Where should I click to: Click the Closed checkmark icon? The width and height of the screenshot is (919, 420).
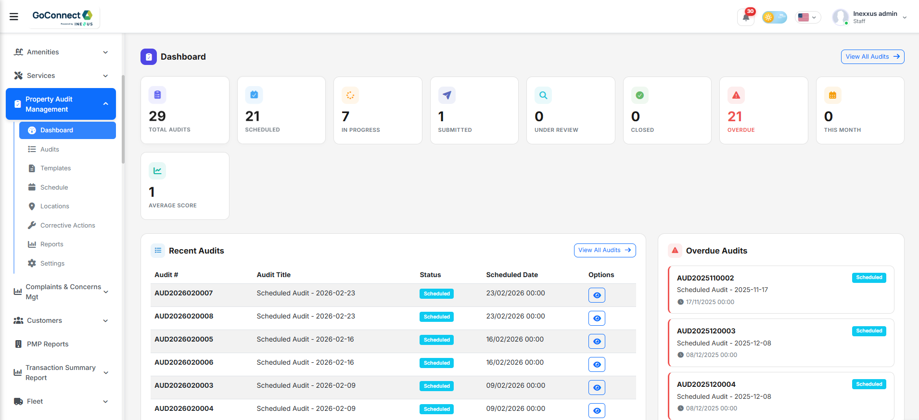pyautogui.click(x=640, y=95)
